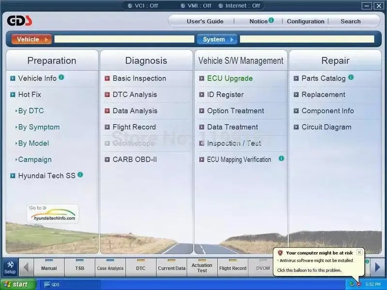
Task: Switch to the Case Analysis tab
Action: [110, 267]
